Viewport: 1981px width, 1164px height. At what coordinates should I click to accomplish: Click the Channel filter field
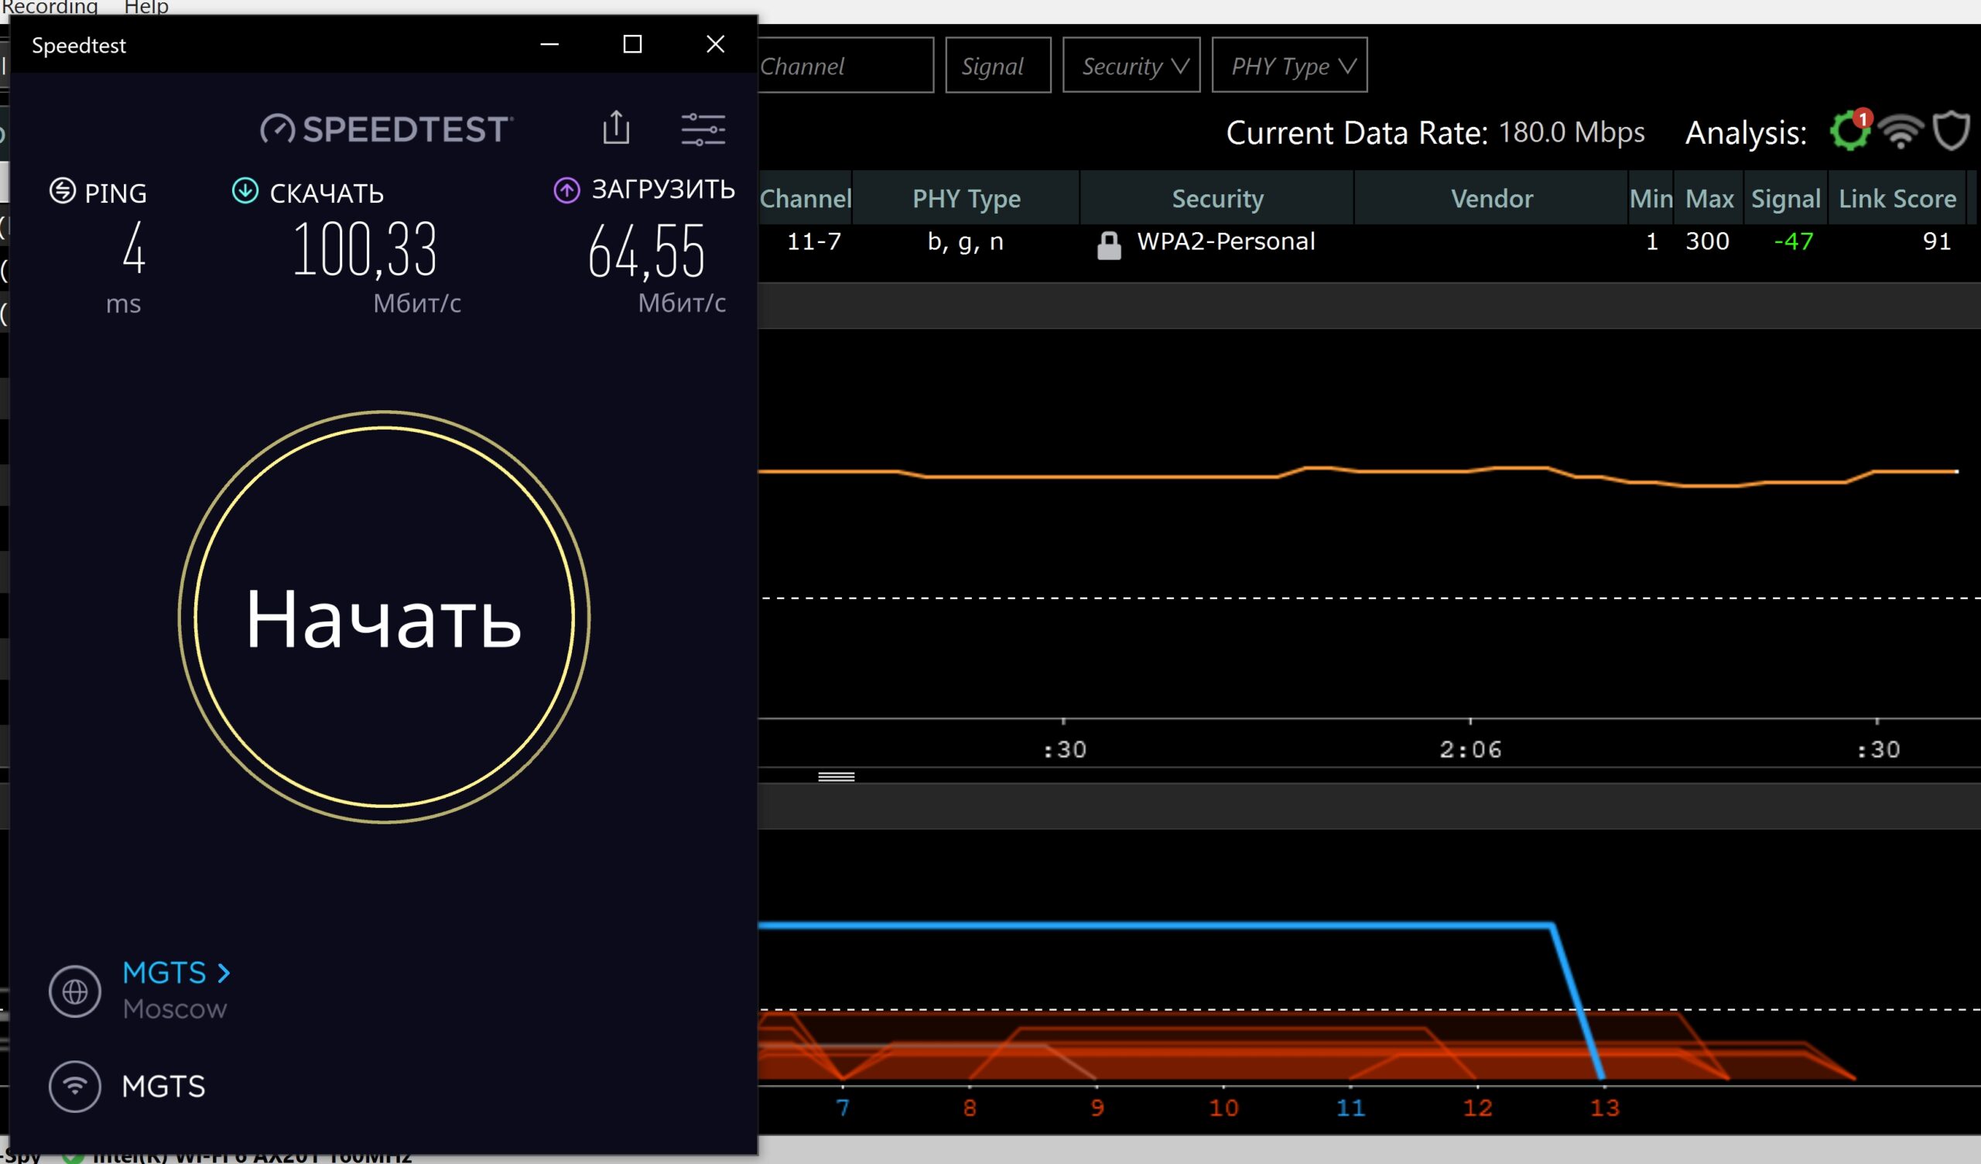click(845, 65)
